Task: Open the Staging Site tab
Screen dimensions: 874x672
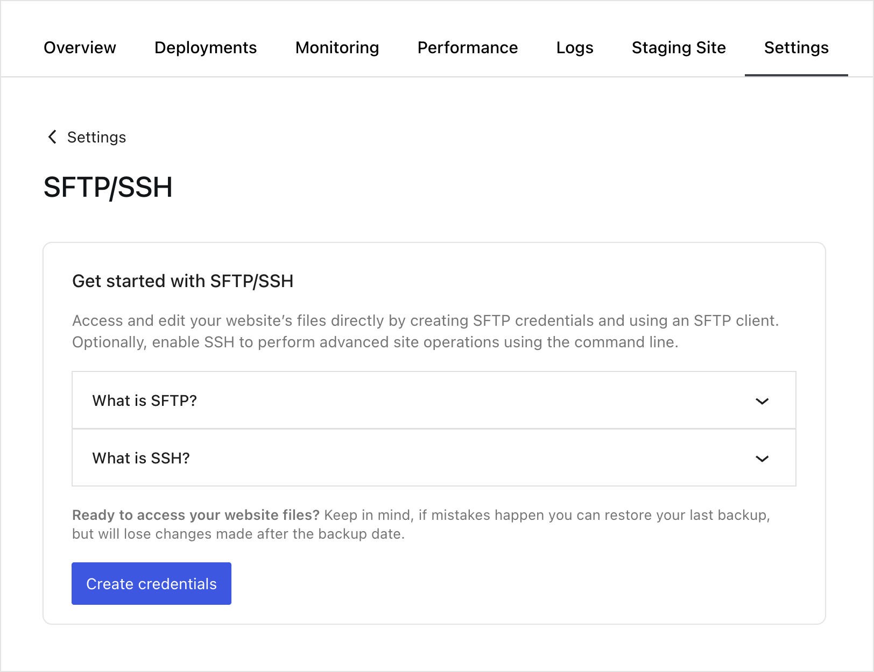Action: 678,47
